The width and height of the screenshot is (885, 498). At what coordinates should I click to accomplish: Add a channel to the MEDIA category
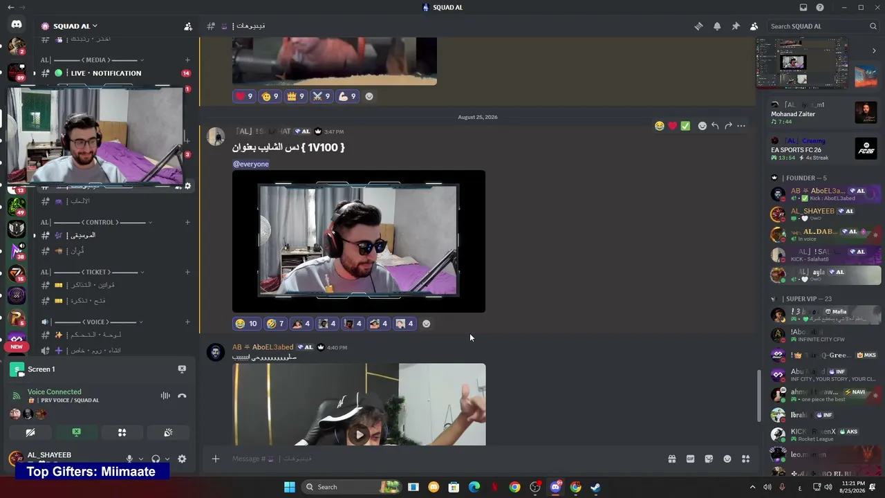(187, 60)
